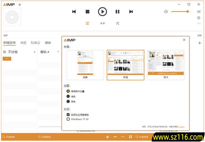Choose the 经典 classic layout thumbnail
The image size is (205, 142).
[x=85, y=65]
